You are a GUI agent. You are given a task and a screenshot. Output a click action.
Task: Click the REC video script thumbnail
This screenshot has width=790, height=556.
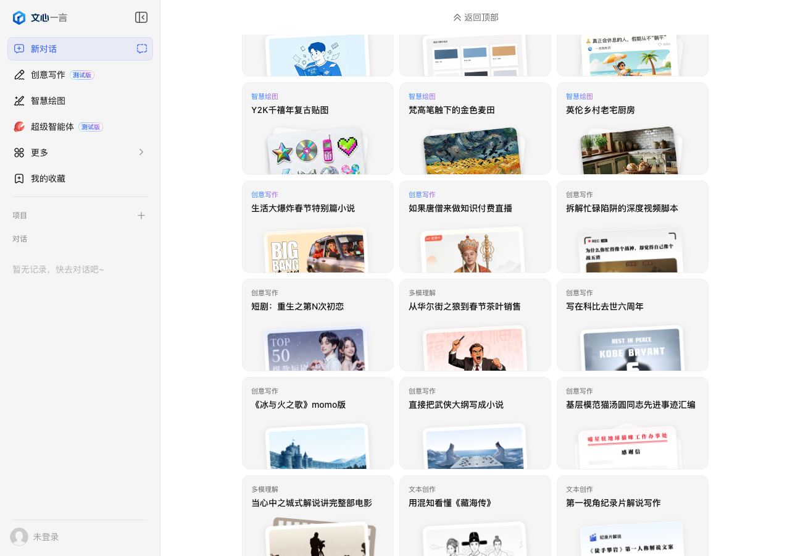tap(631, 251)
